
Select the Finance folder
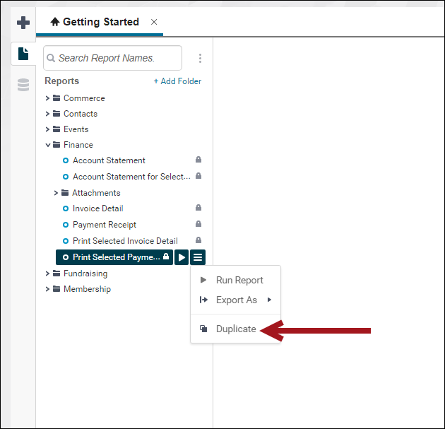coord(78,145)
